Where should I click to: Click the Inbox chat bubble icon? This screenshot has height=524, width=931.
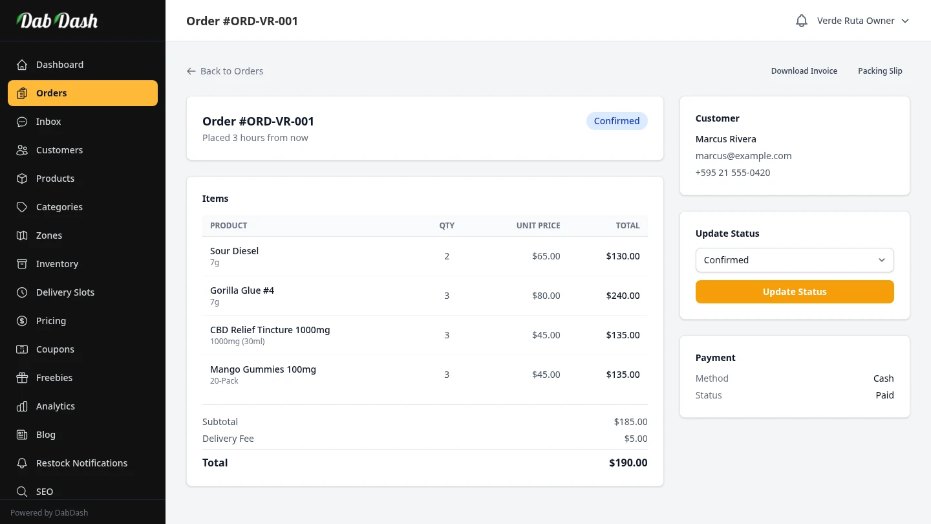click(22, 122)
